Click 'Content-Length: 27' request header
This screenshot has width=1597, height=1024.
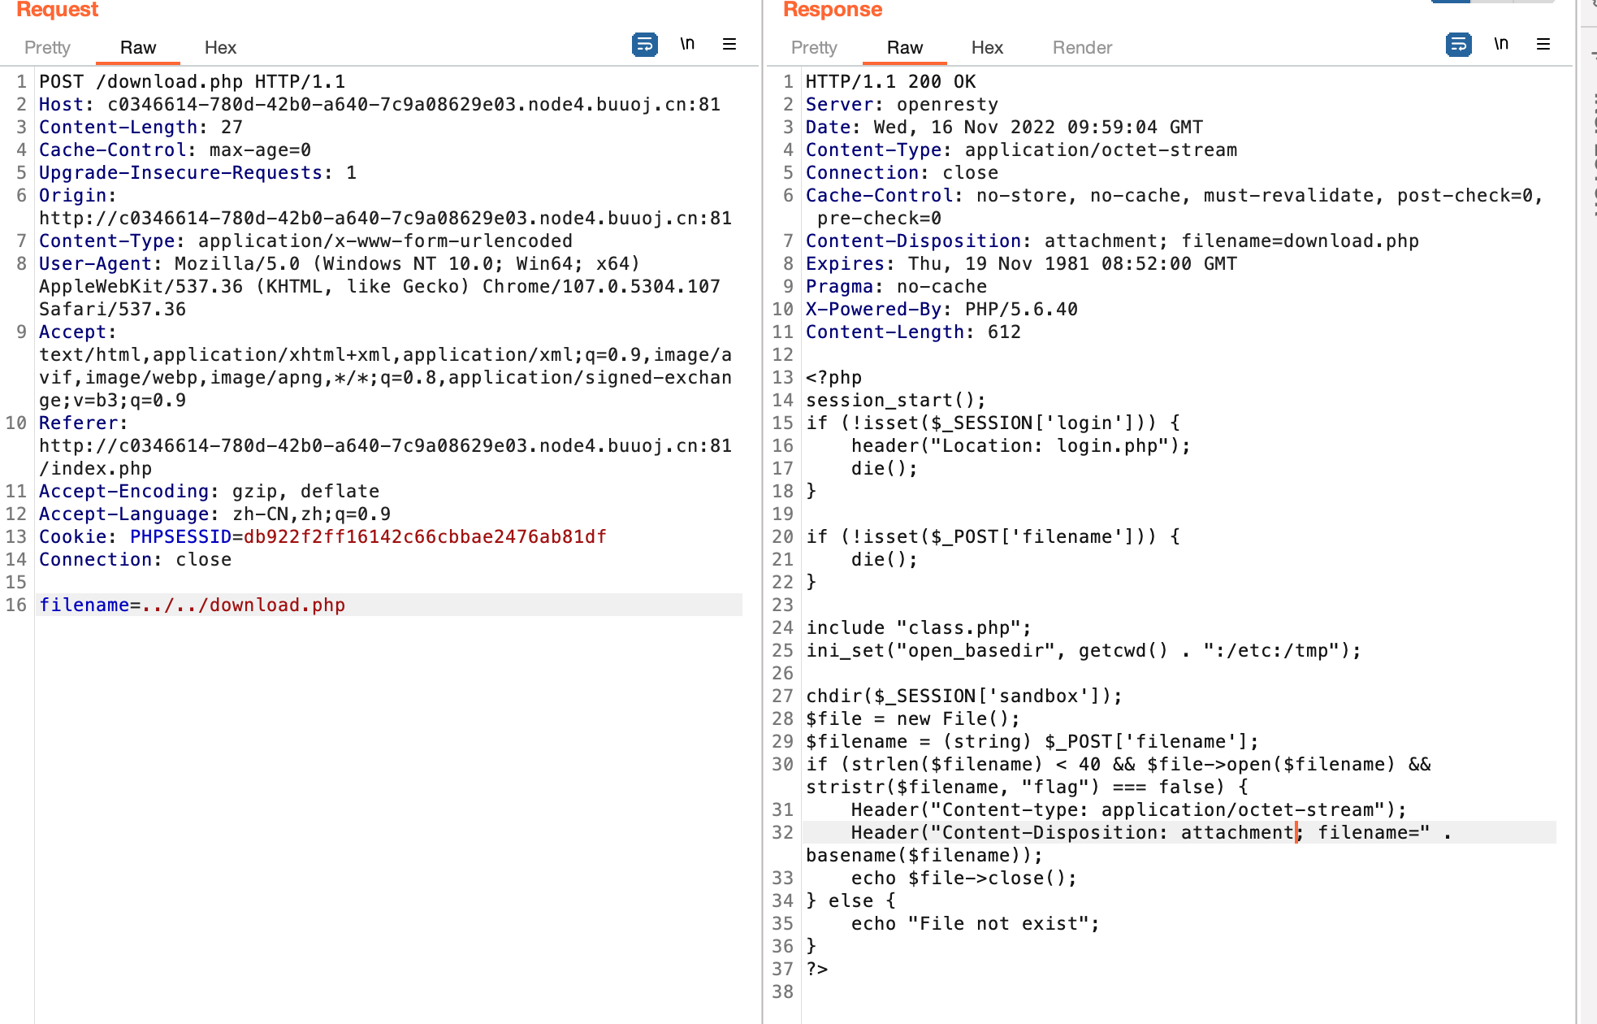click(x=141, y=127)
